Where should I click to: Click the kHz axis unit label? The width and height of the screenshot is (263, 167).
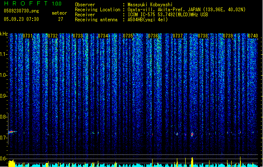[4, 34]
